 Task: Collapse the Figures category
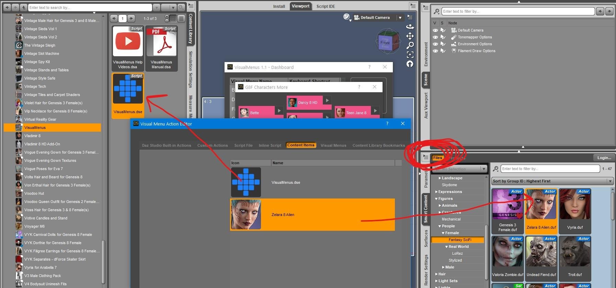436,199
